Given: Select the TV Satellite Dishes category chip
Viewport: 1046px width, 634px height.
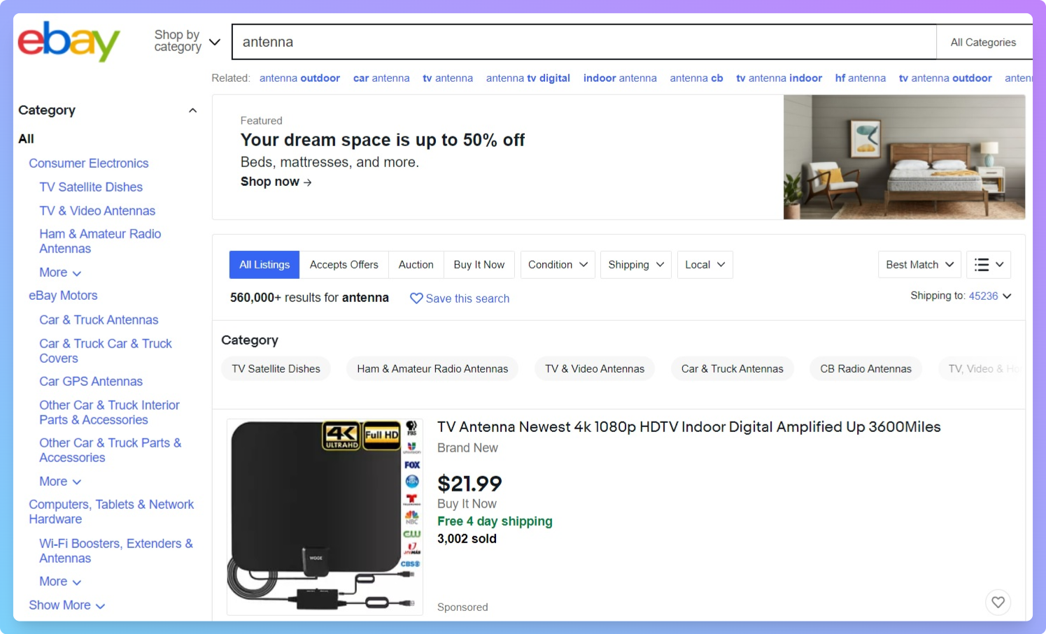Looking at the screenshot, I should point(276,369).
